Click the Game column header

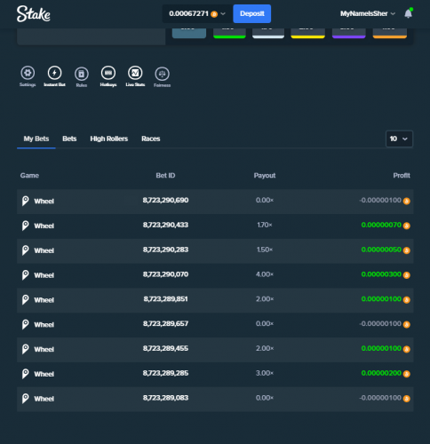point(29,176)
